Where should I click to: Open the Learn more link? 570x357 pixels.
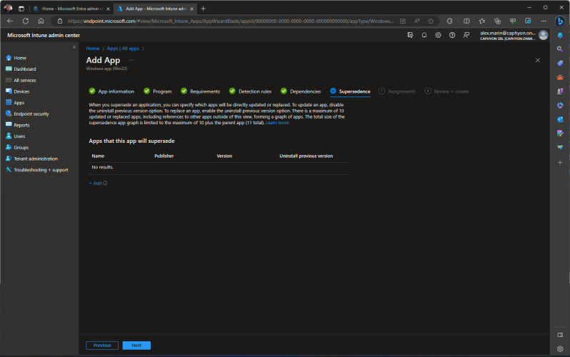click(277, 123)
